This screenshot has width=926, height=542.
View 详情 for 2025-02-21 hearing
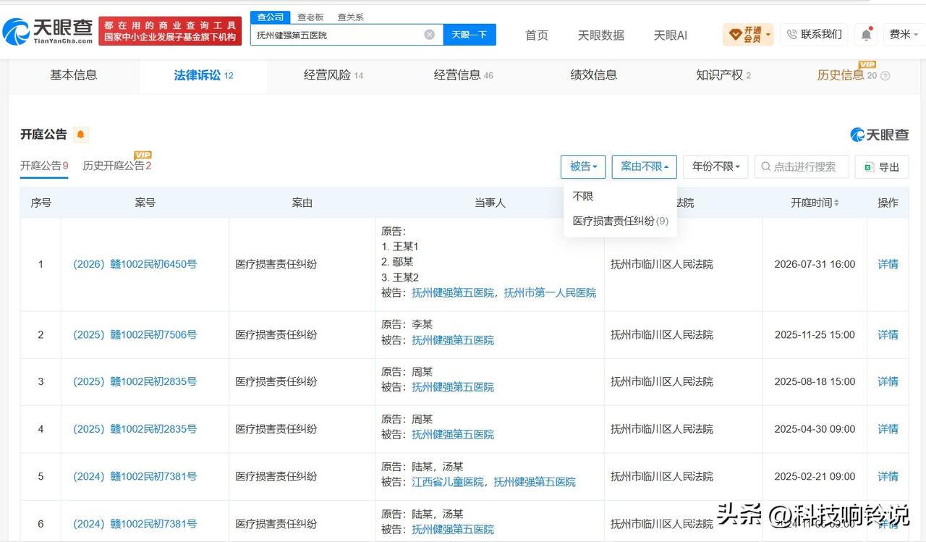click(888, 476)
